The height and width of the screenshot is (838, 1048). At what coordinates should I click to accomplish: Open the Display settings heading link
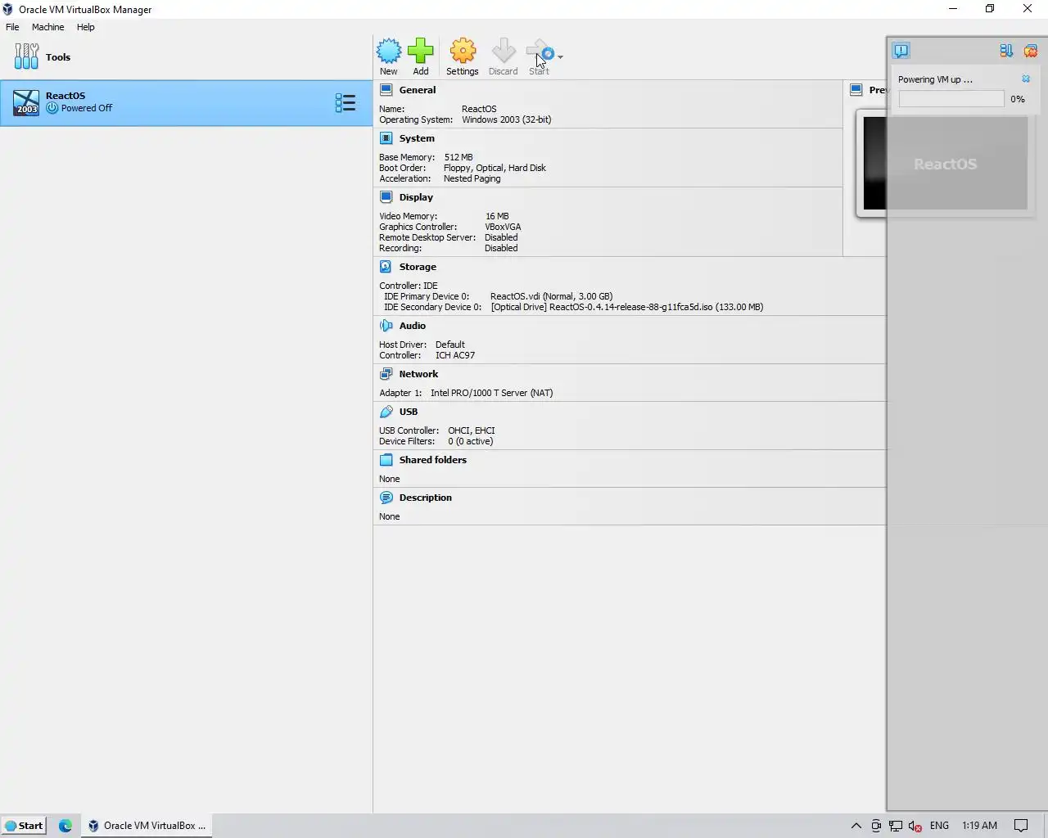click(416, 197)
